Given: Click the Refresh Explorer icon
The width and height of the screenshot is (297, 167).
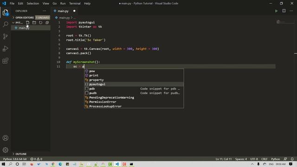Looking at the screenshot, I should (40, 23).
